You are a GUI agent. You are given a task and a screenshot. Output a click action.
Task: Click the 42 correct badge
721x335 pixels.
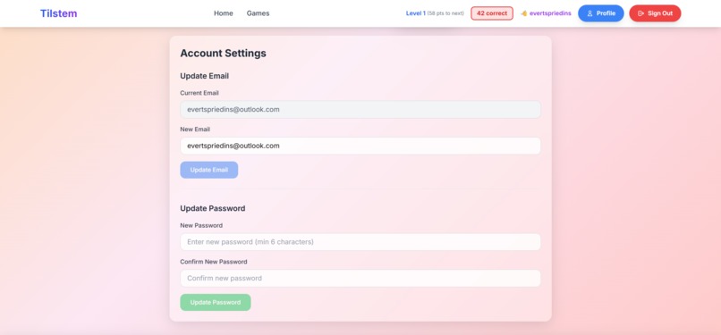point(492,13)
